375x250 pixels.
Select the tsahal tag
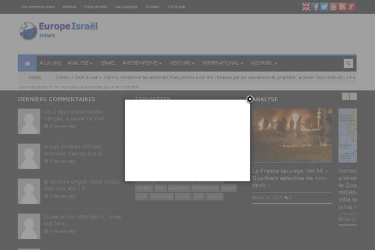click(183, 197)
